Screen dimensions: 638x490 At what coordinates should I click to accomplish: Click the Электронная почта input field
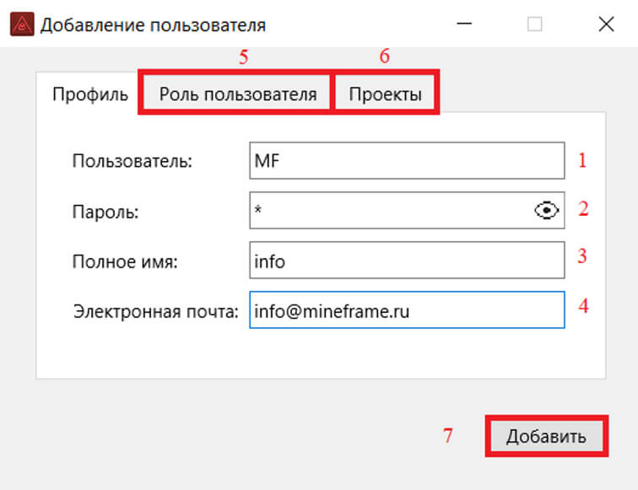coord(407,310)
